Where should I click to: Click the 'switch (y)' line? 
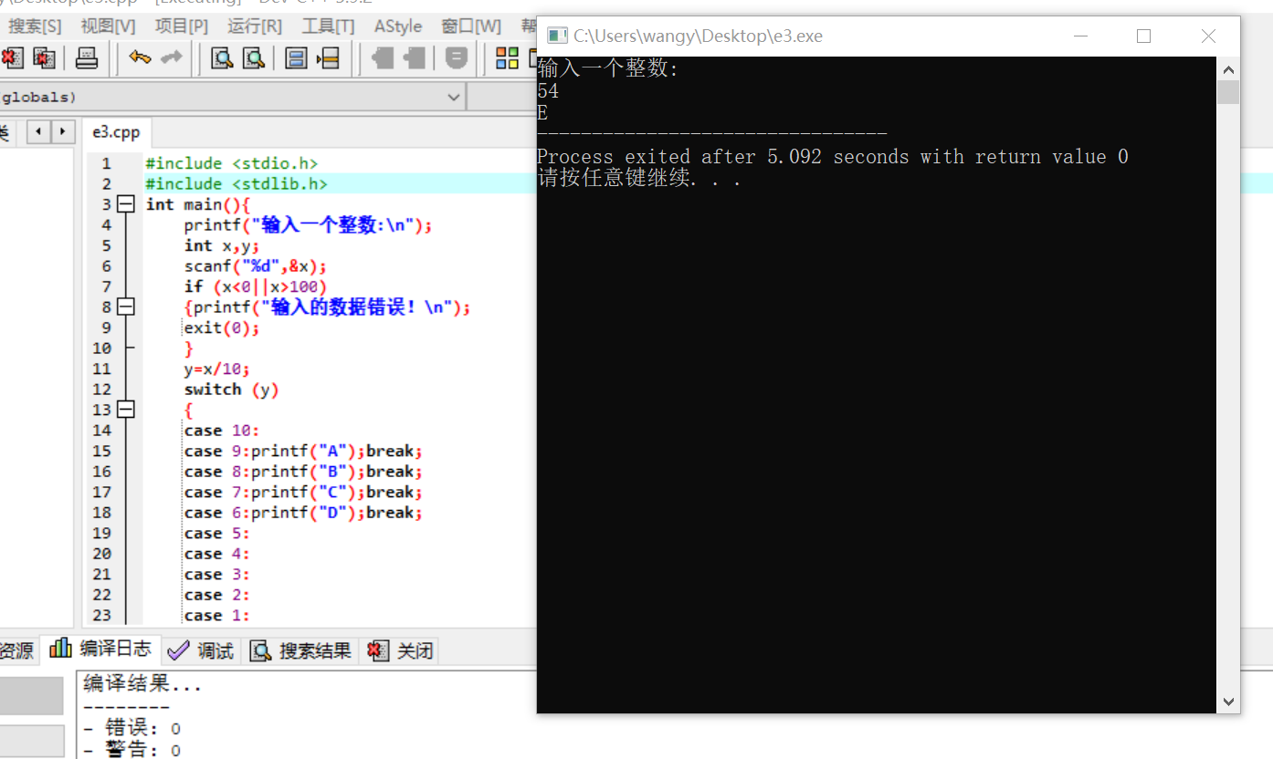pos(232,390)
